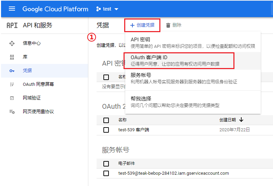273x186 pixels.
Task: Click the OAuth 同意屏幕 icon
Action: pyautogui.click(x=12, y=84)
